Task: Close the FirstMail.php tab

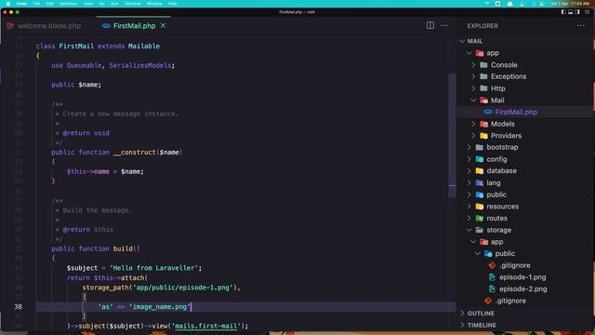Action: pos(164,26)
